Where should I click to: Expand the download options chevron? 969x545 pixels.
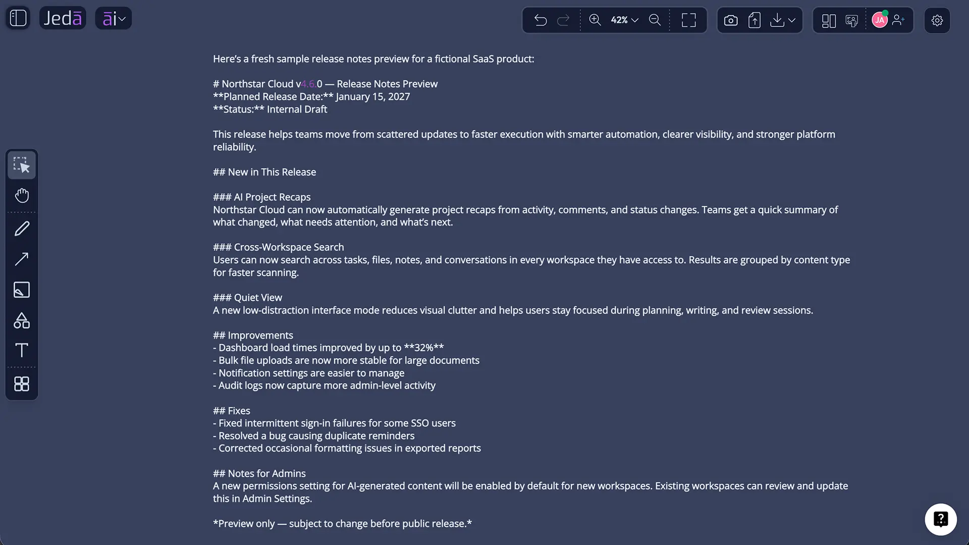(x=792, y=20)
